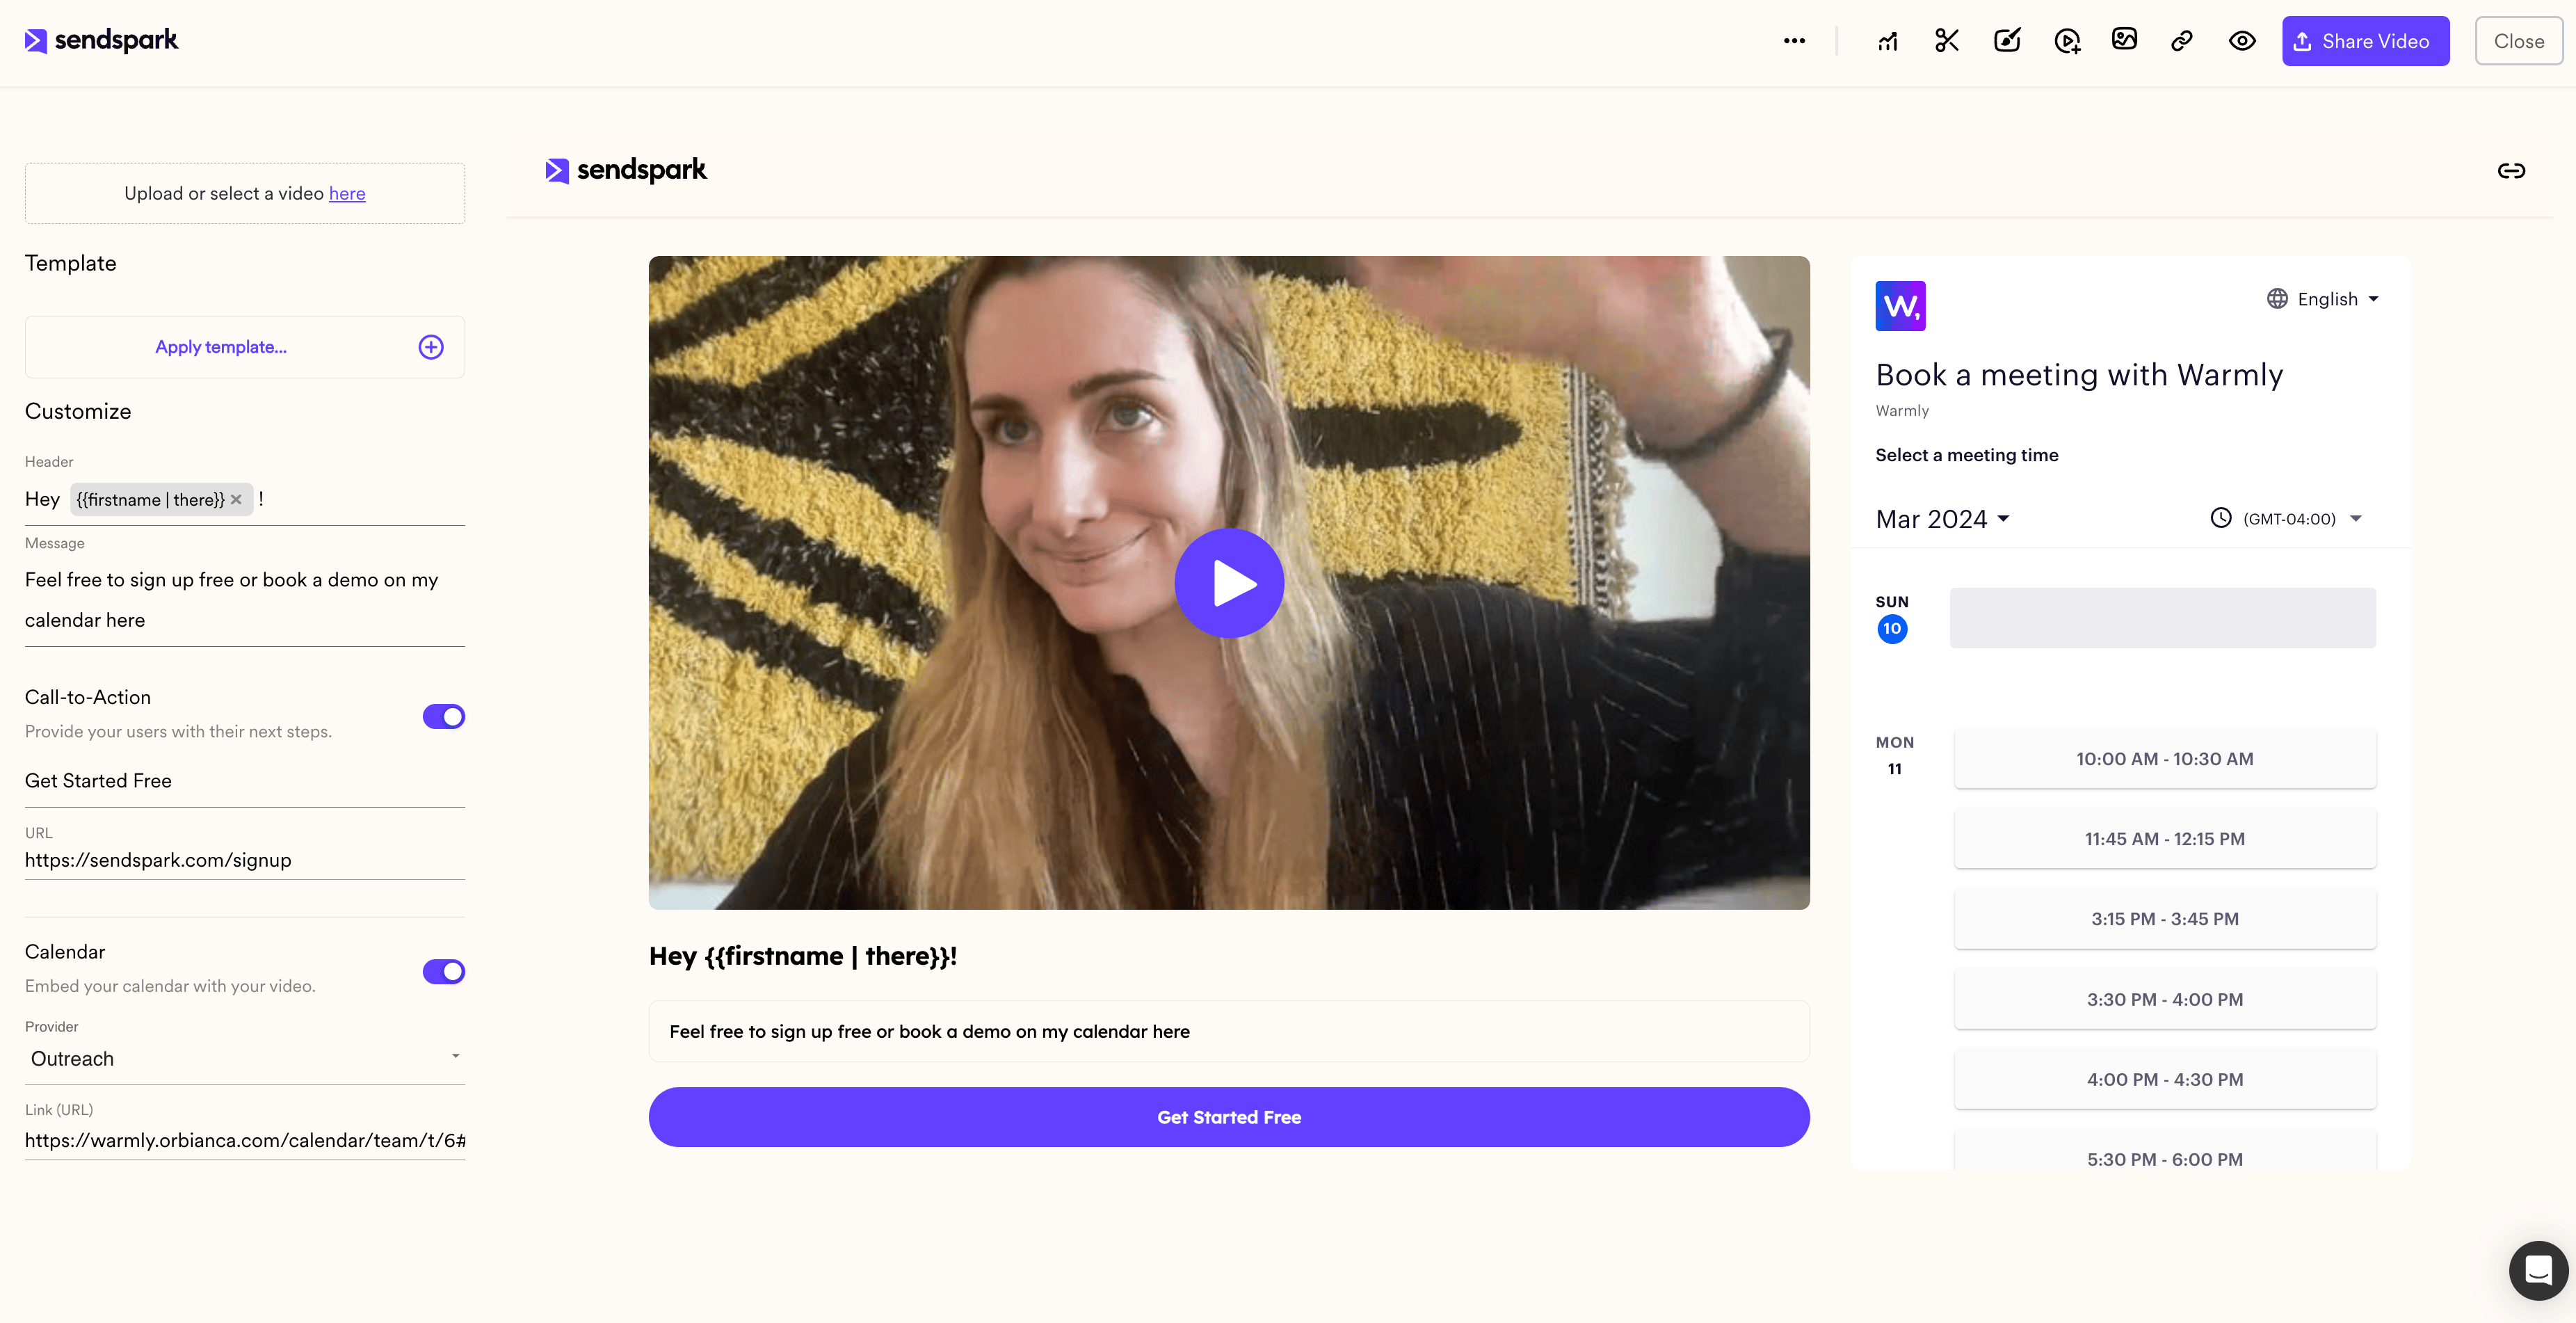This screenshot has width=2576, height=1323.
Task: Select the scissors trim video tool
Action: (x=1946, y=41)
